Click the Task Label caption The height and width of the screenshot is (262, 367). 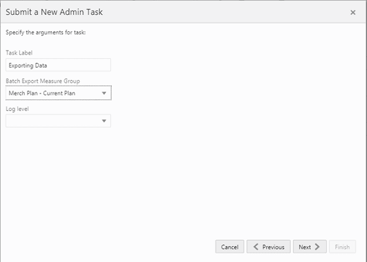19,53
